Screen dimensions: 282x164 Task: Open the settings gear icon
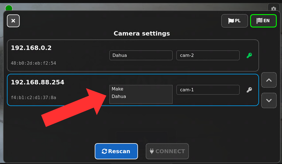pyautogui.click(x=273, y=9)
